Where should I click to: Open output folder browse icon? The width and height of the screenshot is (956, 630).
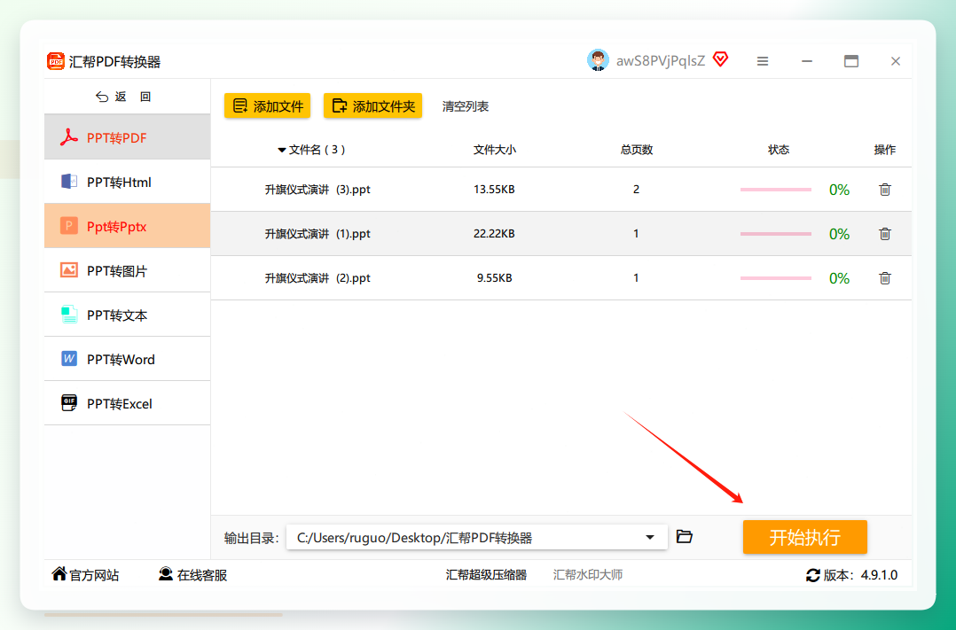[685, 536]
